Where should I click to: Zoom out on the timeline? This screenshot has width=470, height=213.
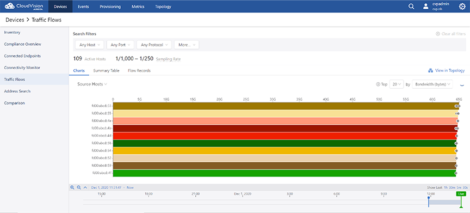(x=79, y=187)
